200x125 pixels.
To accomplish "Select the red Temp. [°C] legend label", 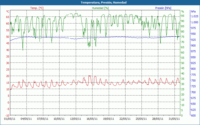I will [37, 8].
